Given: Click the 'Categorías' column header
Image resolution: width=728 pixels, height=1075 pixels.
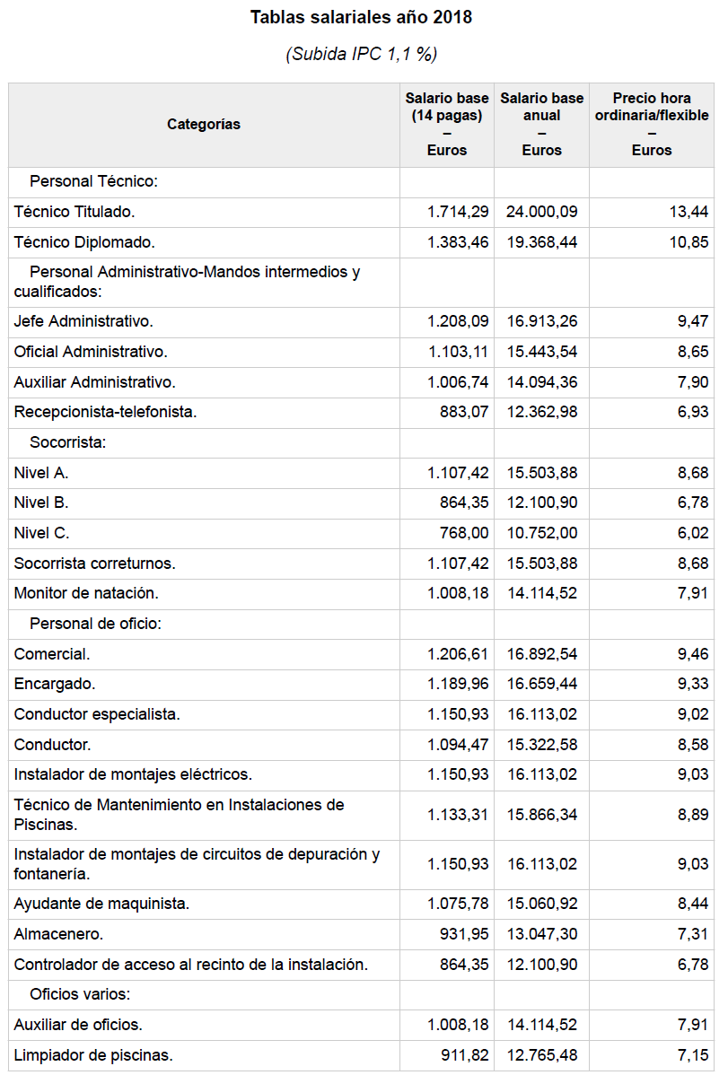Looking at the screenshot, I should [x=204, y=125].
